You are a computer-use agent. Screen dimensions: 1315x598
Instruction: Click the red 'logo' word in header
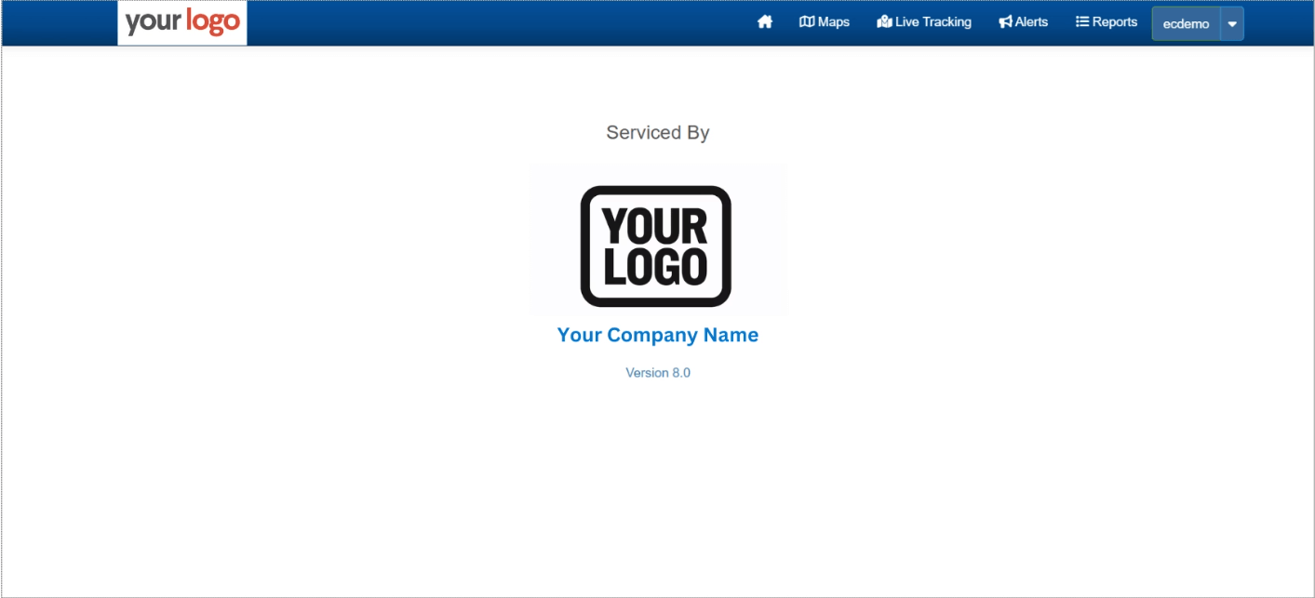tap(212, 21)
